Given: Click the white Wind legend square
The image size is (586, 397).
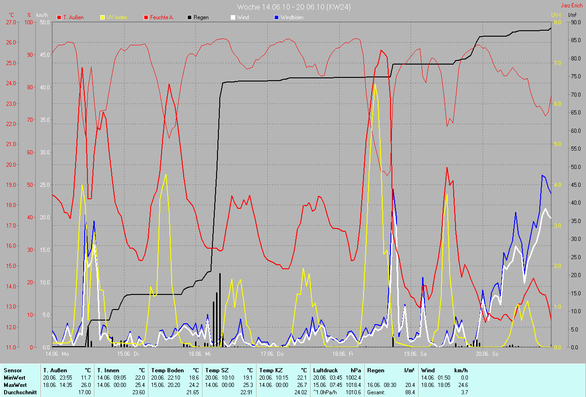Looking at the screenshot, I should tap(233, 17).
